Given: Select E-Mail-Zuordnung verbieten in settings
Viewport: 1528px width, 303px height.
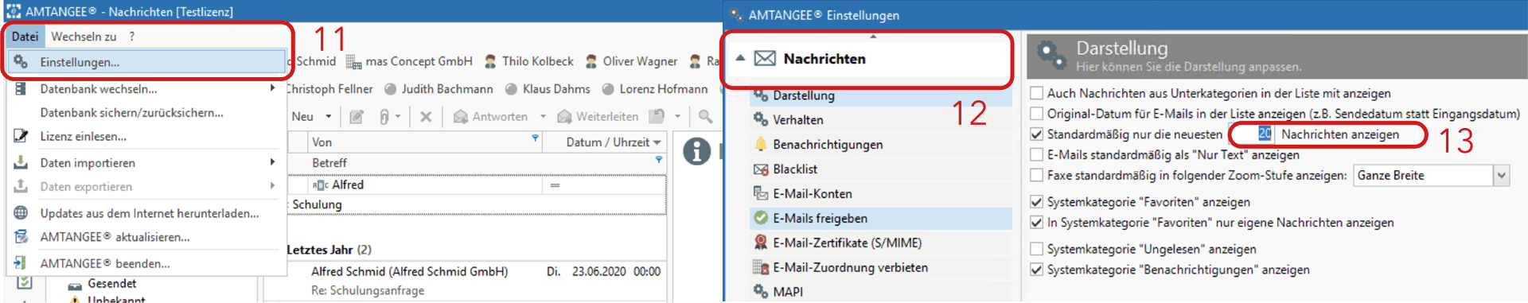Looking at the screenshot, I should point(850,268).
